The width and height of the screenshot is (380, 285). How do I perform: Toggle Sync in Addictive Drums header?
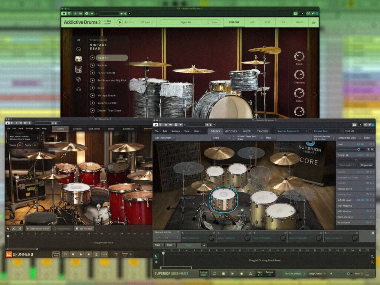130,22
